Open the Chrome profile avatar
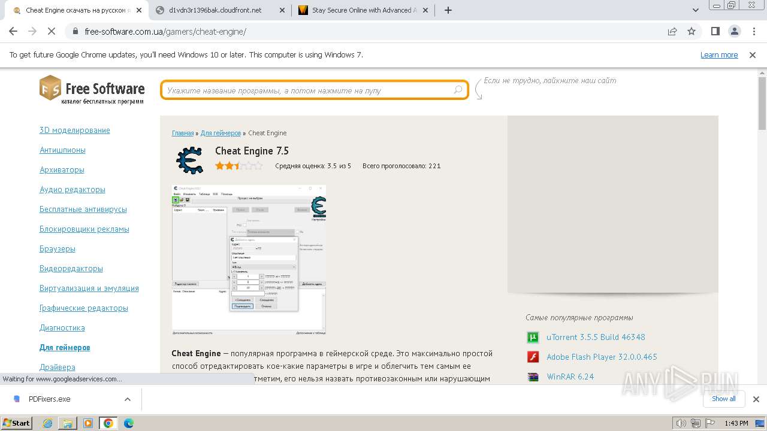Image resolution: width=767 pixels, height=431 pixels. click(734, 31)
